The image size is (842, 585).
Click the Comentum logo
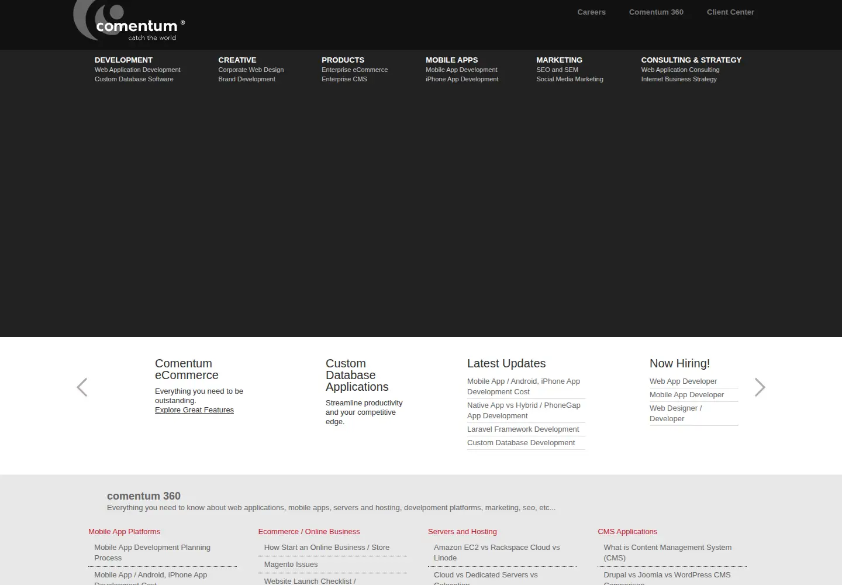[x=129, y=20]
